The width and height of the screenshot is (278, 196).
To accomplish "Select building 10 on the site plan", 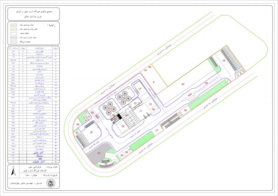I will (140, 89).
